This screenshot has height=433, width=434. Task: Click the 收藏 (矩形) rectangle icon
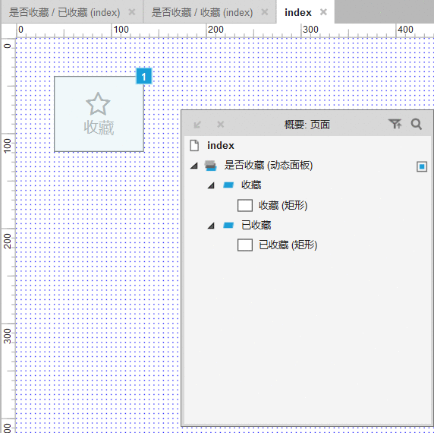245,205
